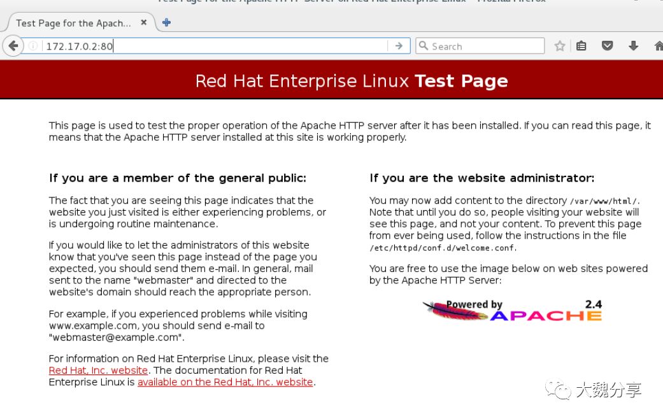663x419 pixels.
Task: Click the /var/www/html/ directory path text
Action: click(604, 201)
